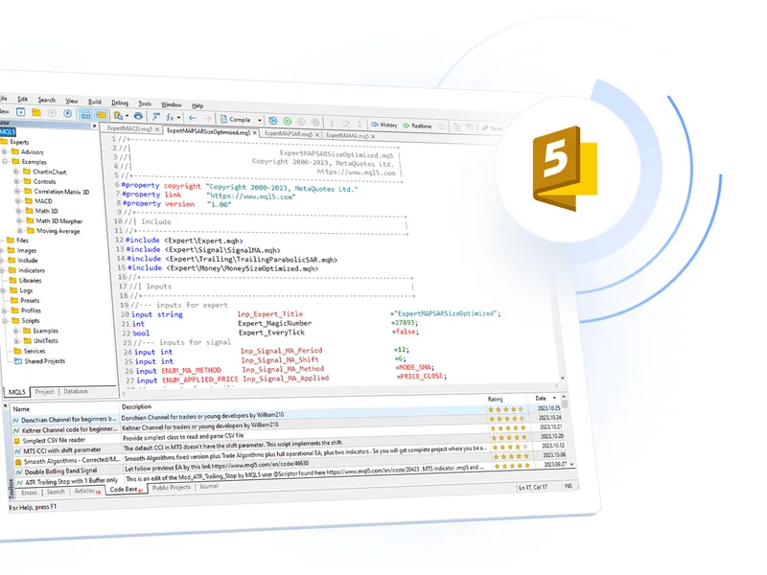
Task: Click the code editor horizontal scrollbar
Action: [x=340, y=389]
